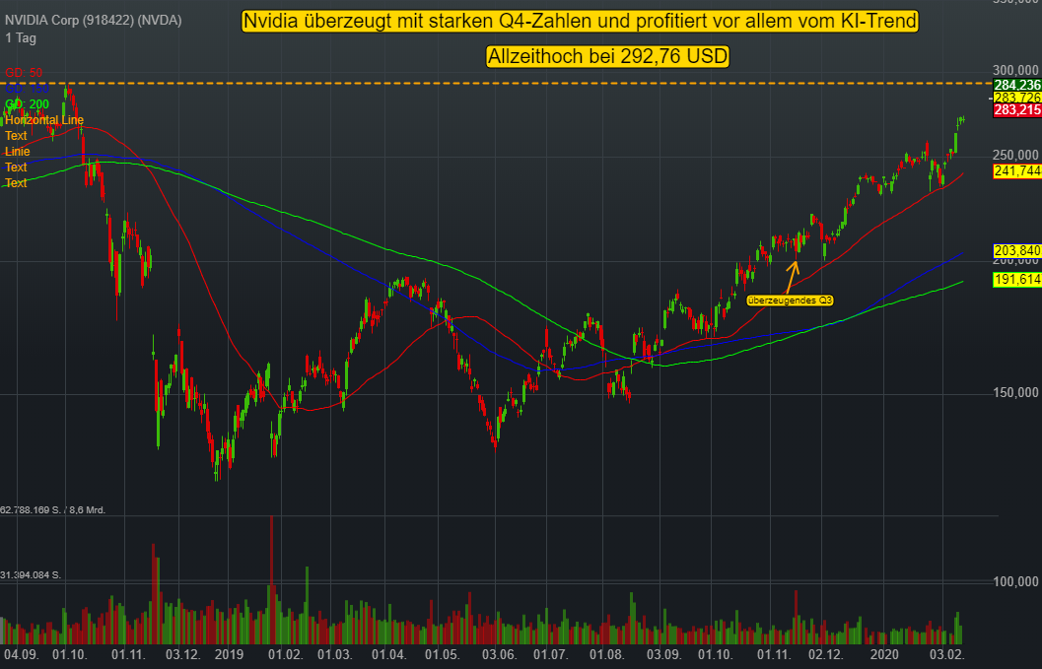Click the 01.04. date label

(388, 654)
